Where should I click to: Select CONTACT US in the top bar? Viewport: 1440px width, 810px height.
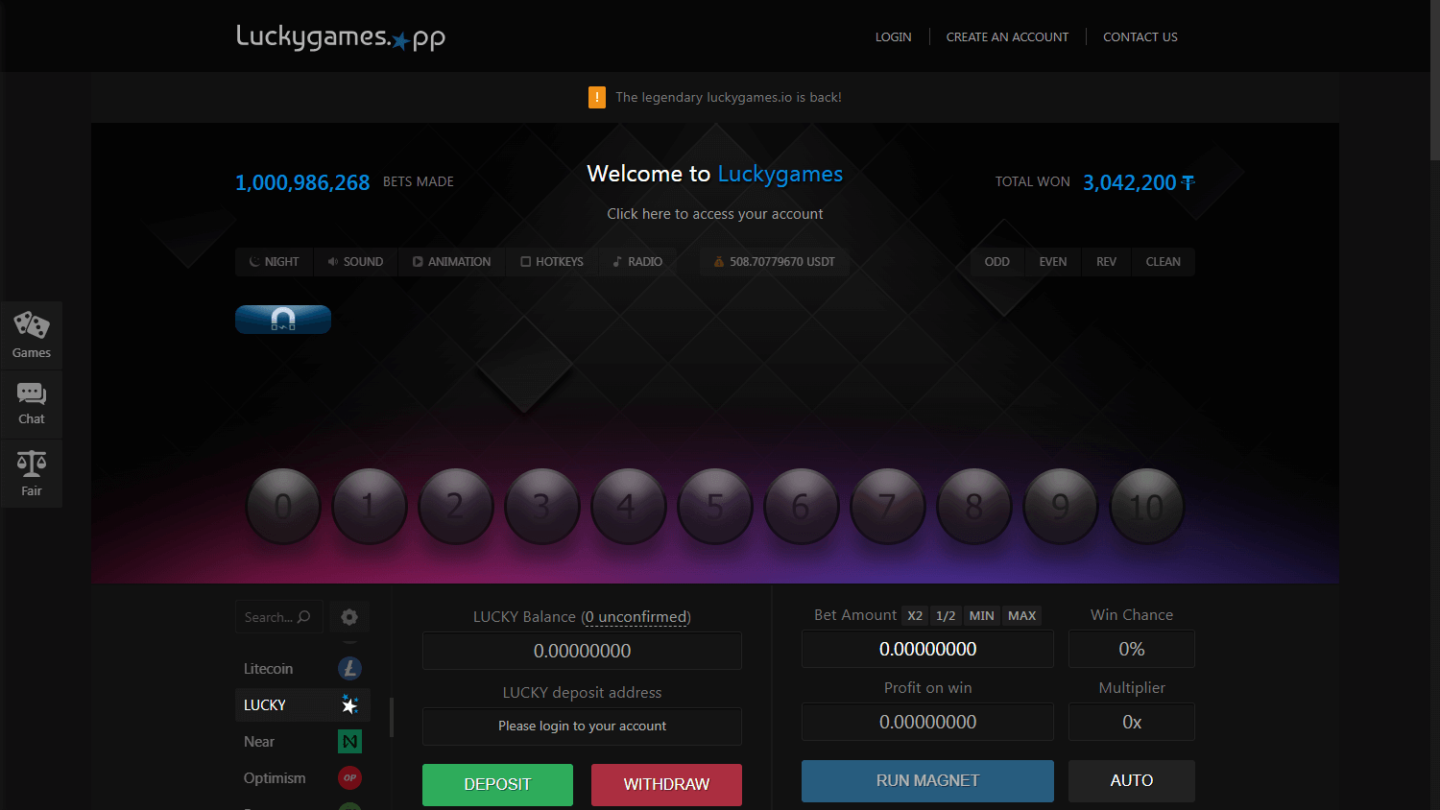1140,36
